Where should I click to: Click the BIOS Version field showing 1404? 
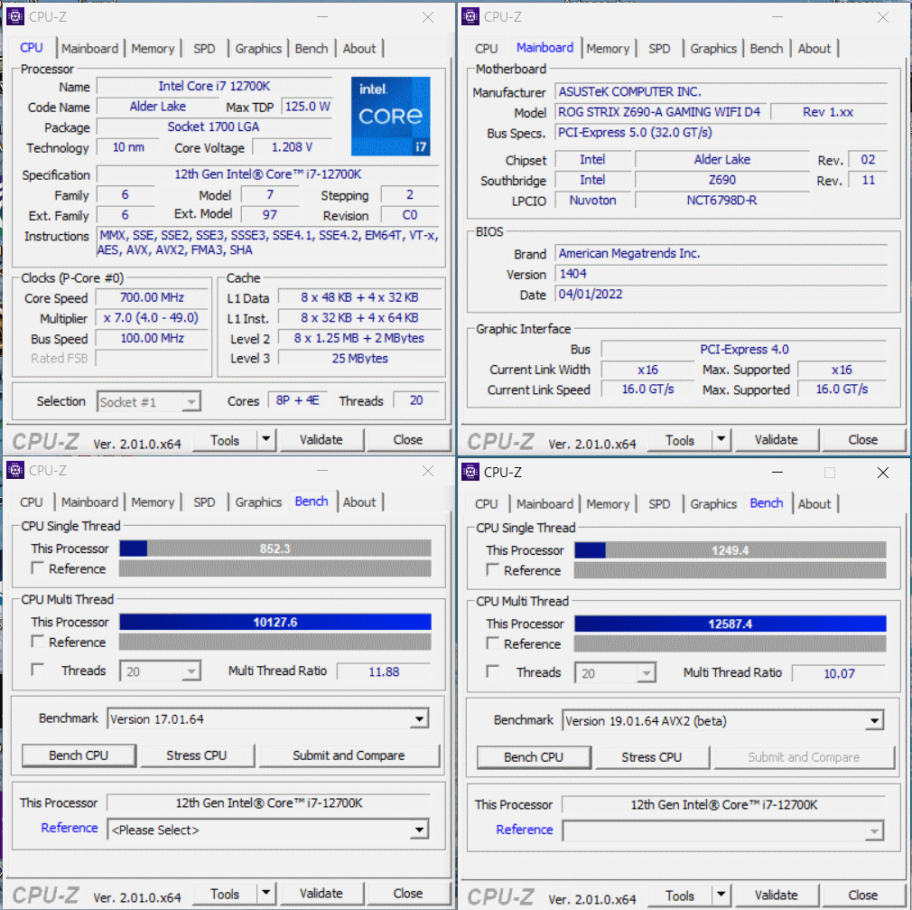[x=722, y=274]
